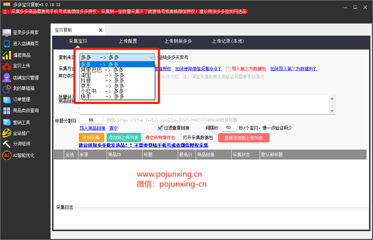373x240 pixels.
Task: Click the 最低价 column header
Action: click(187, 155)
